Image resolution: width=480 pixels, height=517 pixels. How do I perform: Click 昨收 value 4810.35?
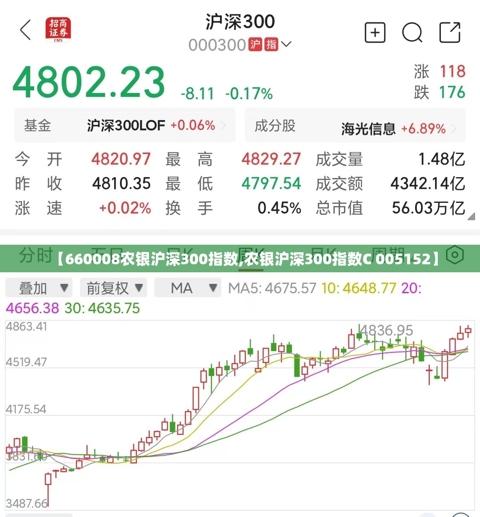click(121, 183)
